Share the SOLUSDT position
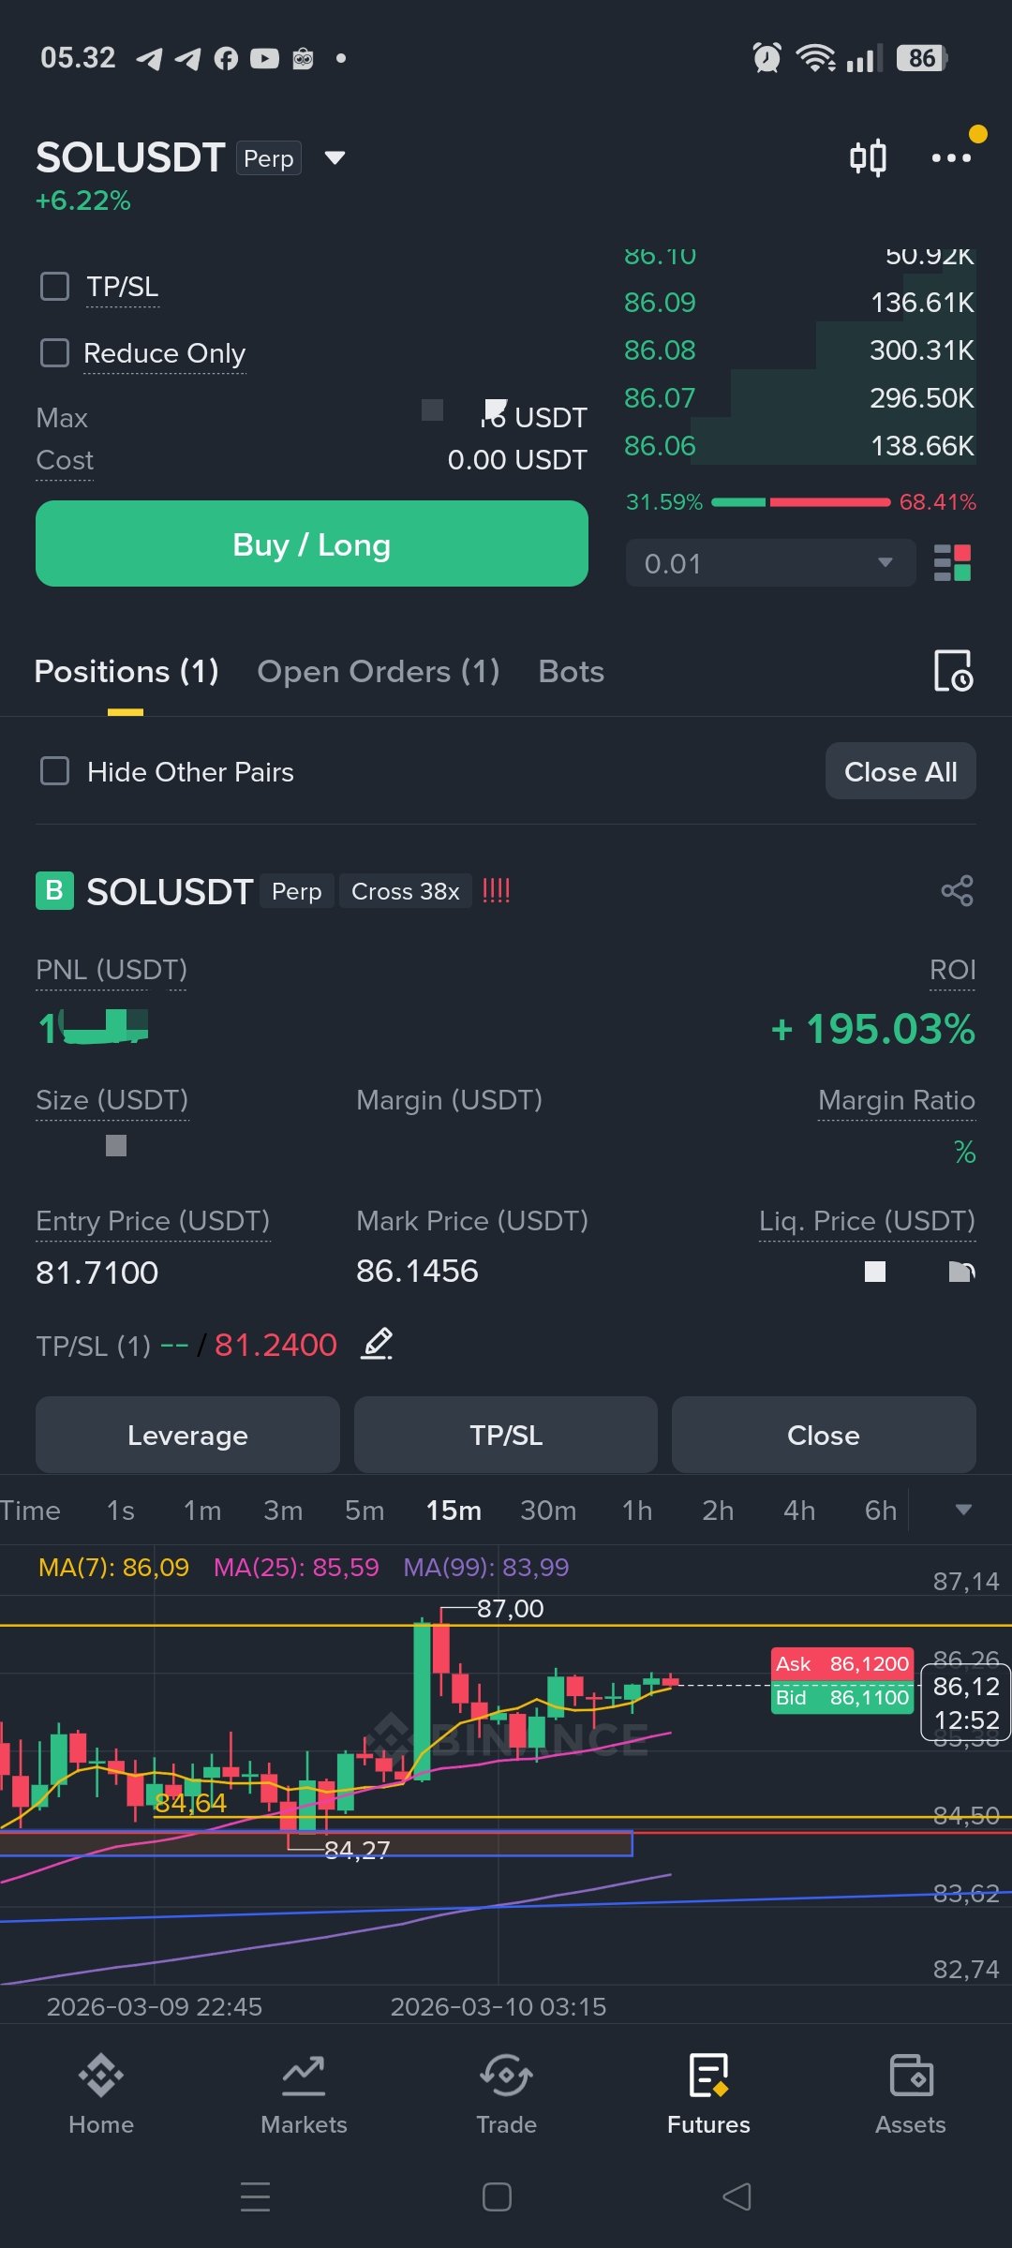The image size is (1012, 2248). click(957, 890)
